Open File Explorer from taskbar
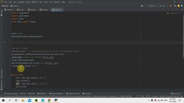Viewport: 184px width, 103px height. (x=23, y=100)
